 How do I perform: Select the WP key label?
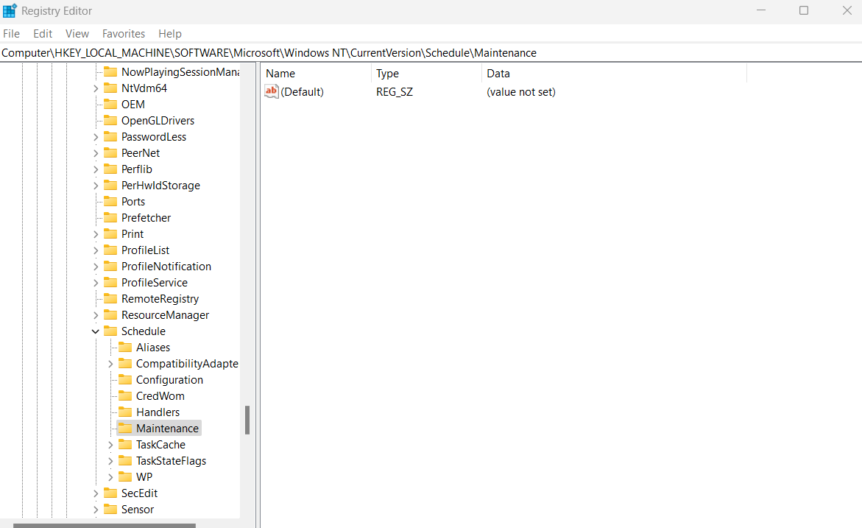[x=144, y=477]
